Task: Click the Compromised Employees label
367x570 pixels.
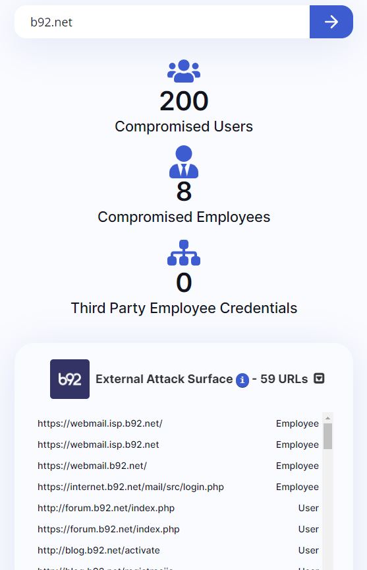Action: tap(184, 217)
